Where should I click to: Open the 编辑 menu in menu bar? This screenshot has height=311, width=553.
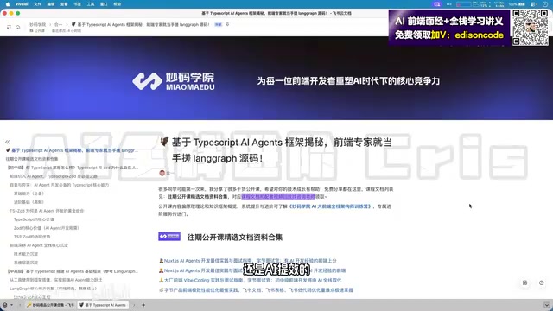tap(51, 4)
